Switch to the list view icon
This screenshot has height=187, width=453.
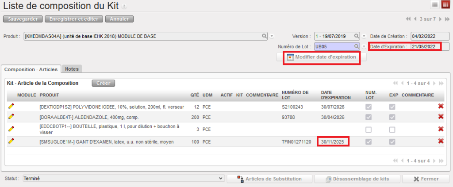434,5
